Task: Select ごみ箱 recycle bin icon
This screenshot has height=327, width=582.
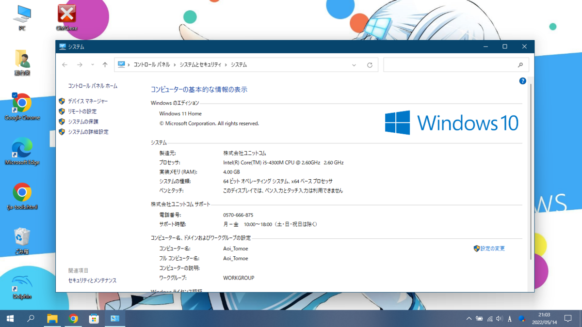Action: (x=22, y=241)
